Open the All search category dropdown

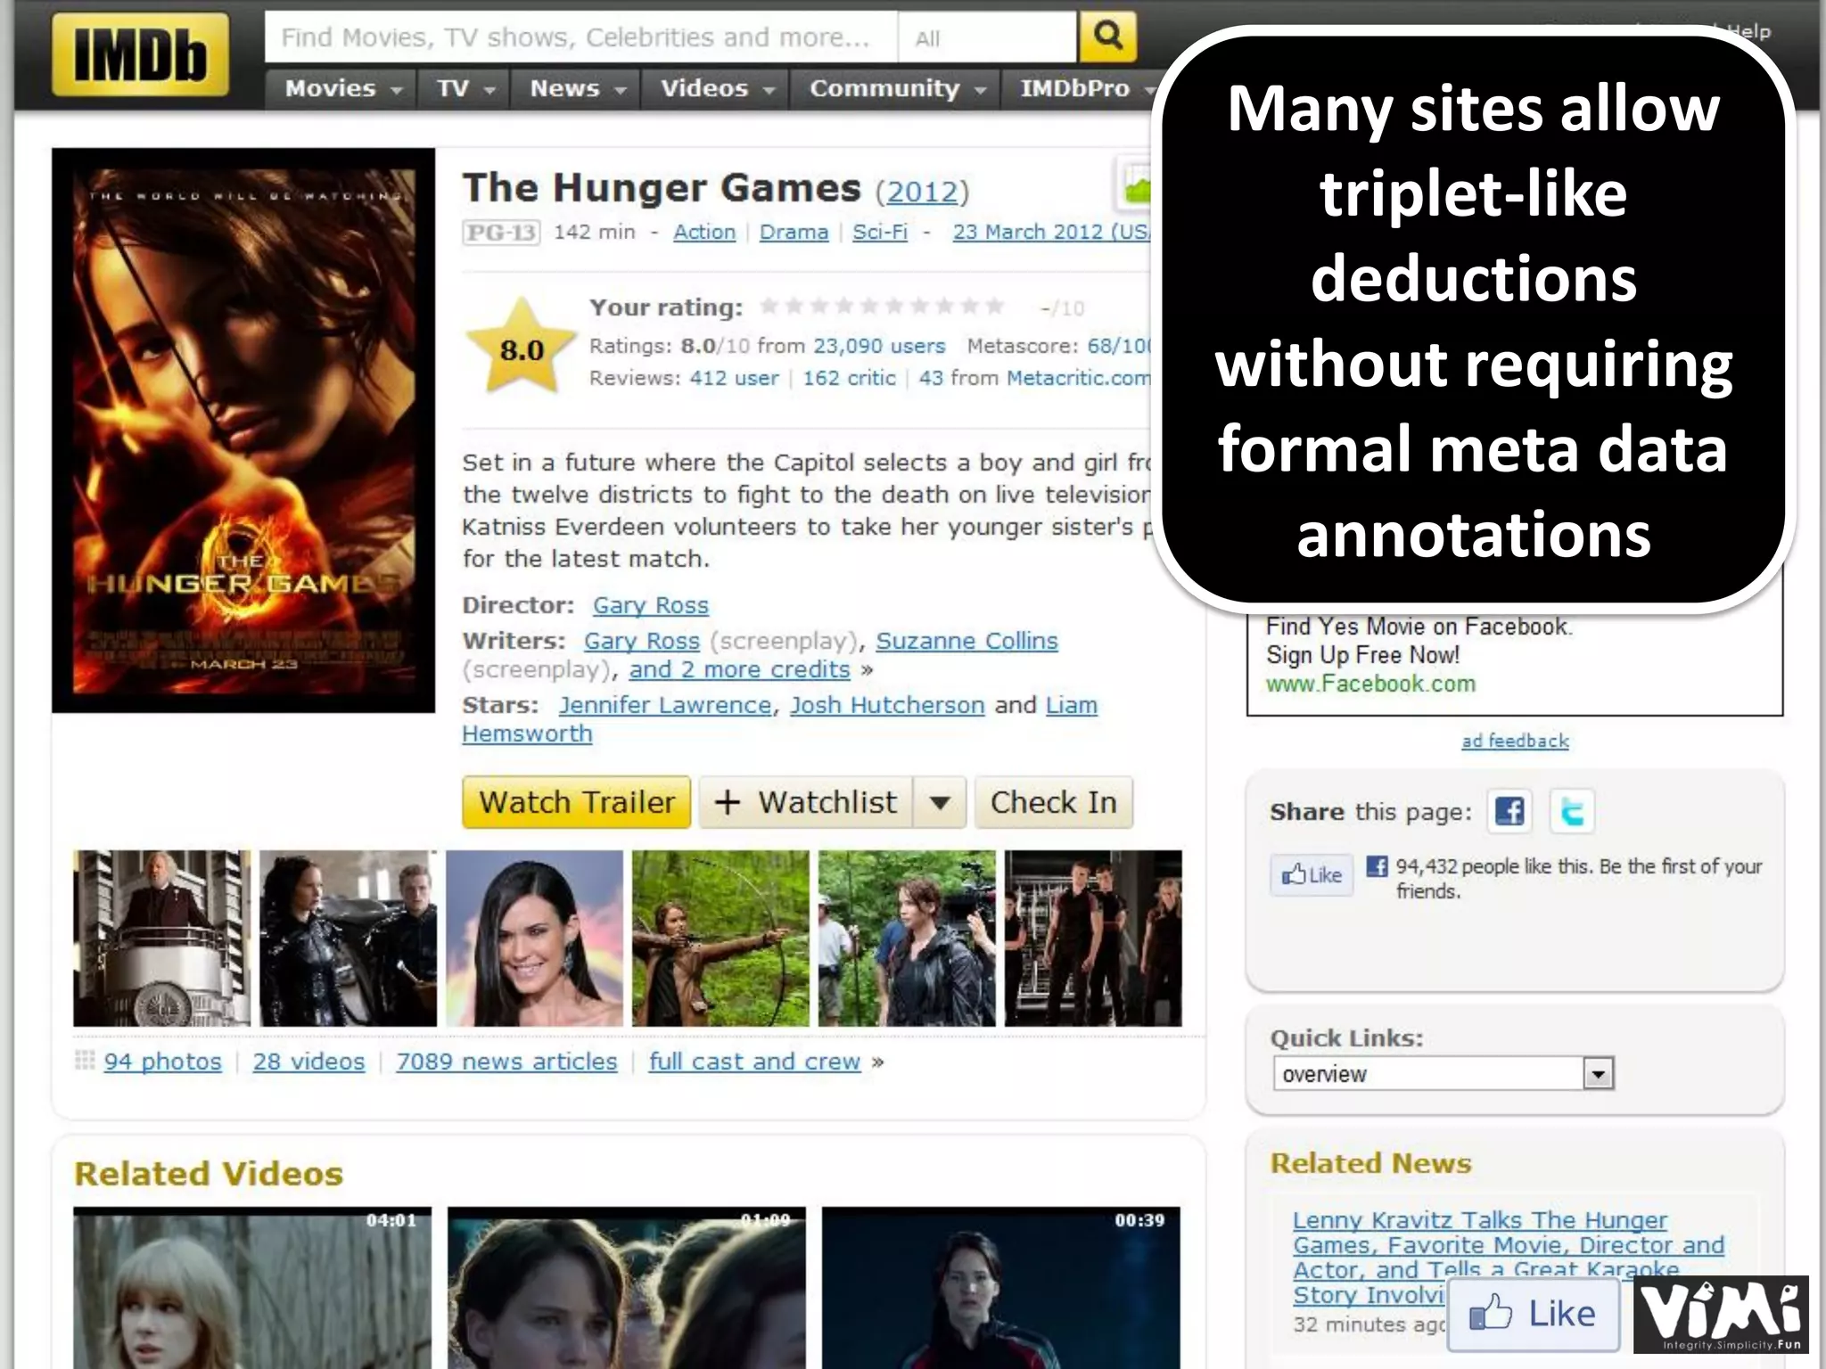pos(988,37)
